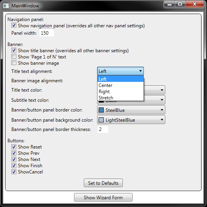This screenshot has width=207, height=207.
Task: Disable the Show Reset checkbox
Action: point(14,147)
